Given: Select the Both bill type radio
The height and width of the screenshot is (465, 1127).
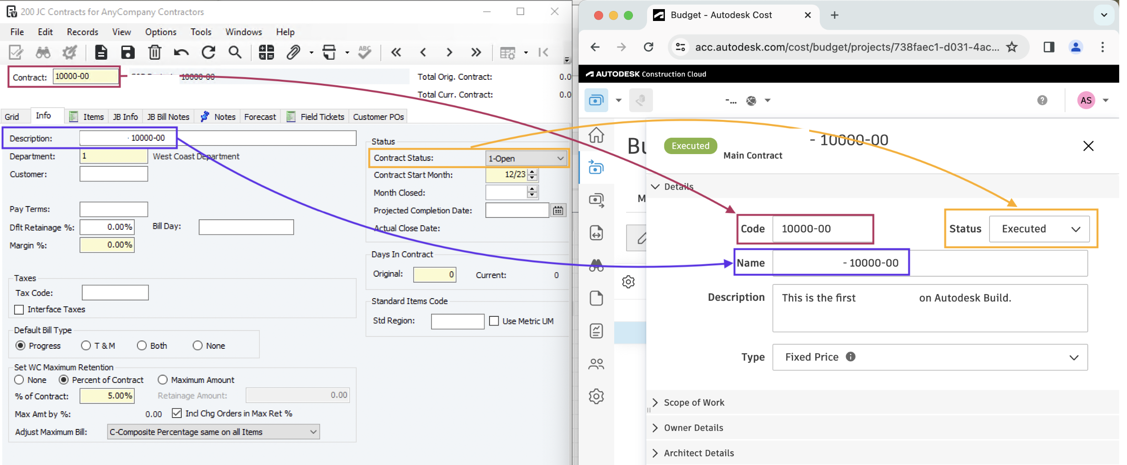Looking at the screenshot, I should (142, 346).
